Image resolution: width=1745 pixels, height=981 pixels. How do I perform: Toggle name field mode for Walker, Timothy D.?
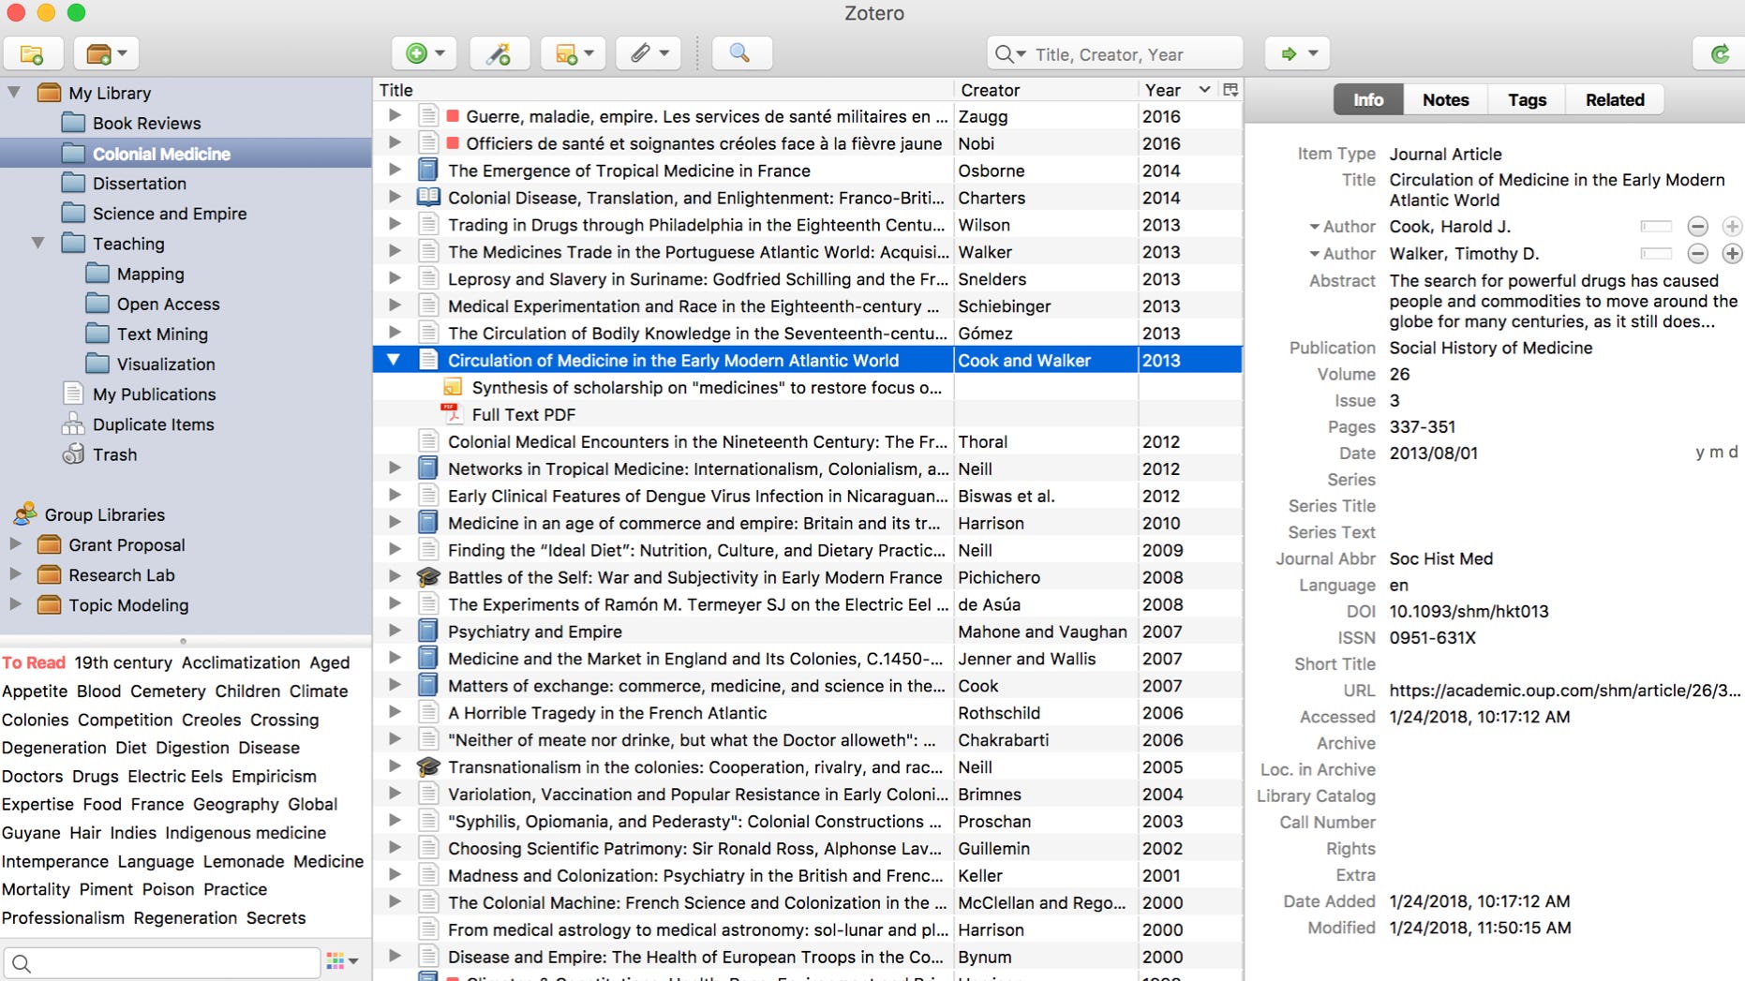click(1656, 254)
